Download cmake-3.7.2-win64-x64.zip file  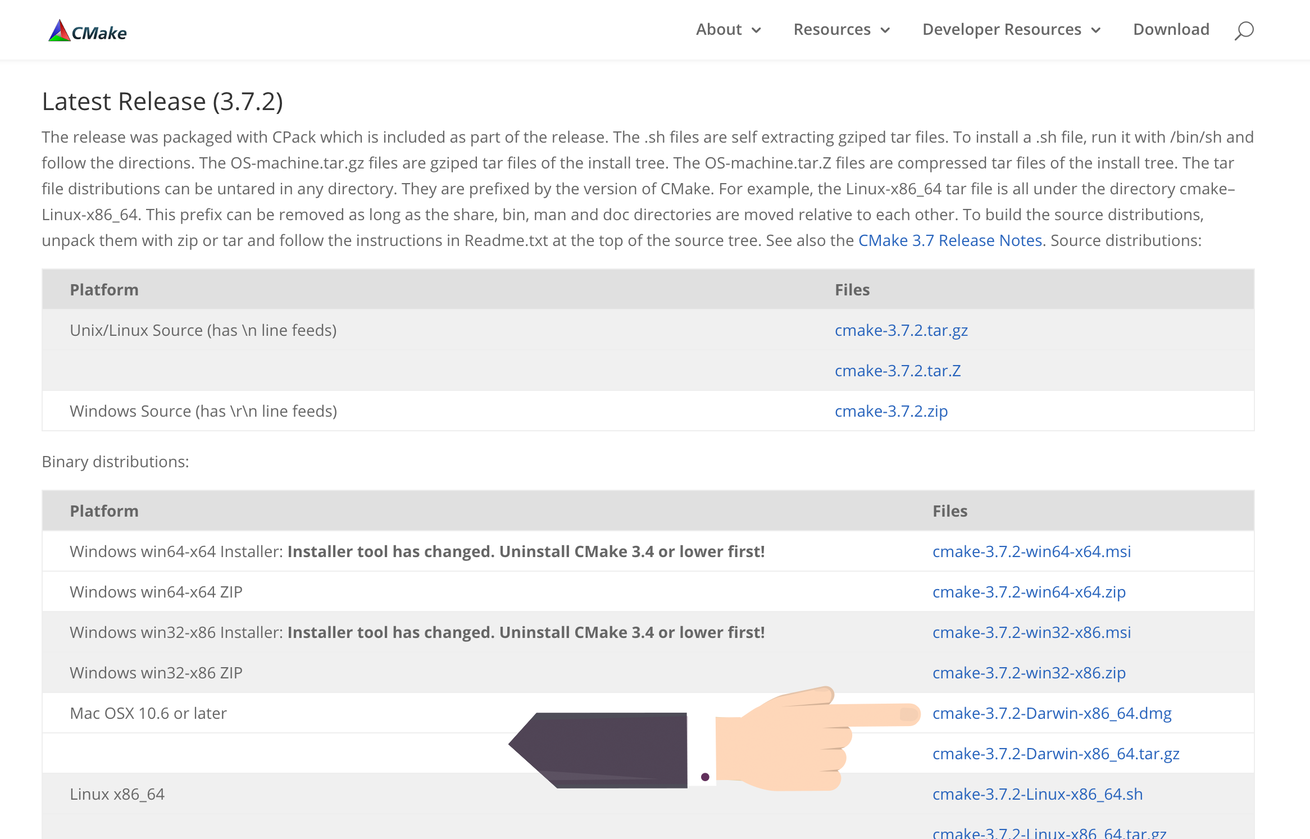coord(1029,592)
